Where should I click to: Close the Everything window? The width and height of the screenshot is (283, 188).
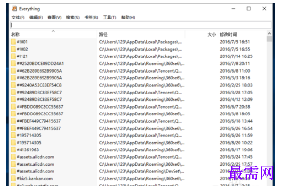[264, 9]
